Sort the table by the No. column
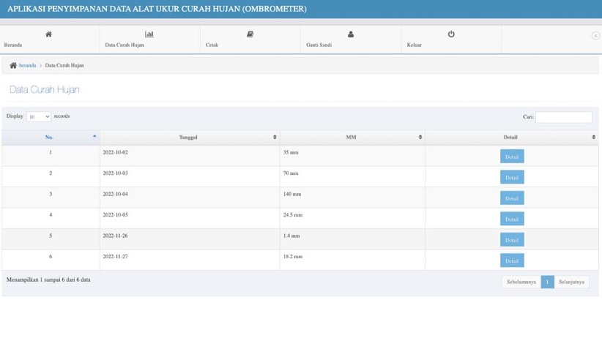 [x=51, y=138]
